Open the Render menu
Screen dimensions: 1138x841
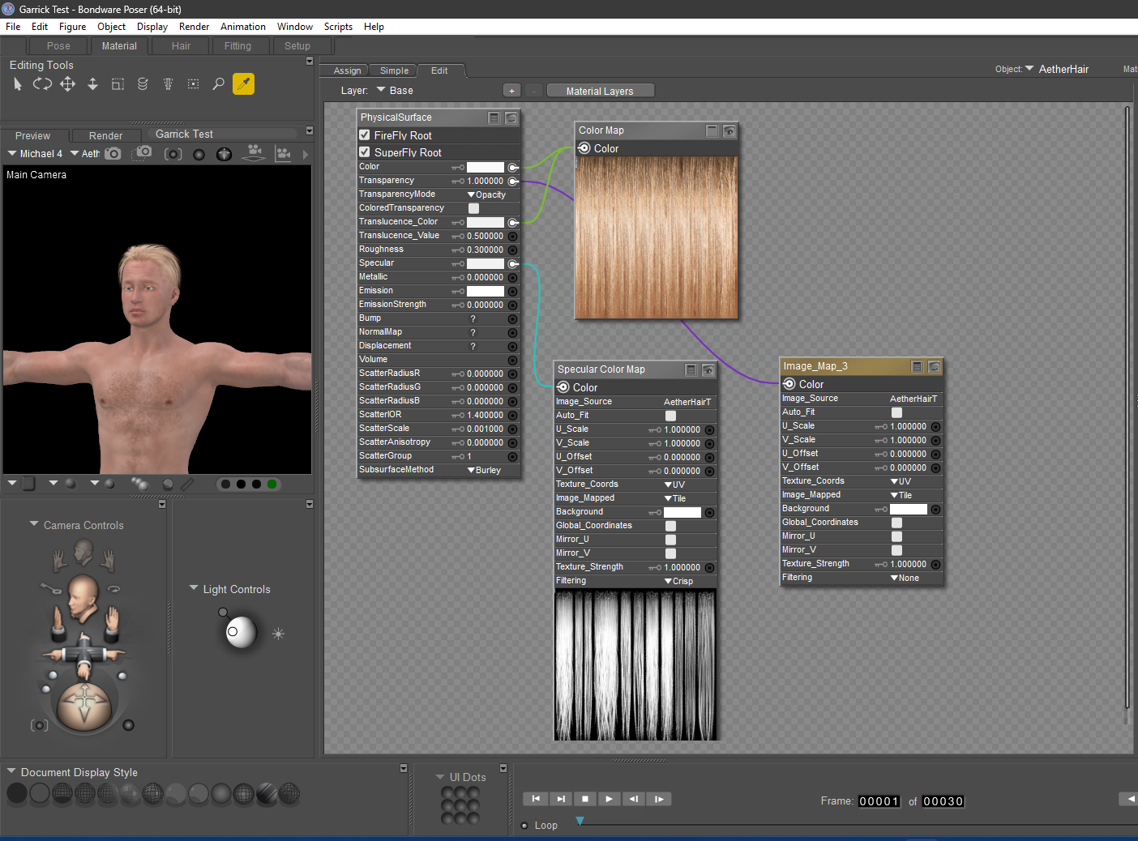(x=194, y=27)
